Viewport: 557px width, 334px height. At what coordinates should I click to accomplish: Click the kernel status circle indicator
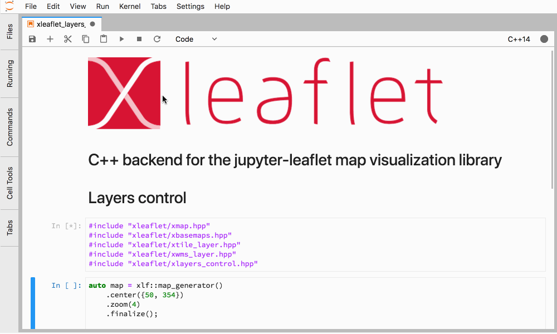544,39
